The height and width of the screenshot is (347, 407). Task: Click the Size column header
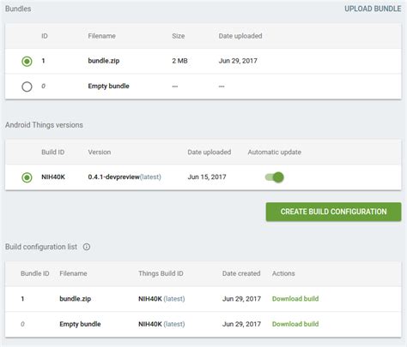coord(179,36)
